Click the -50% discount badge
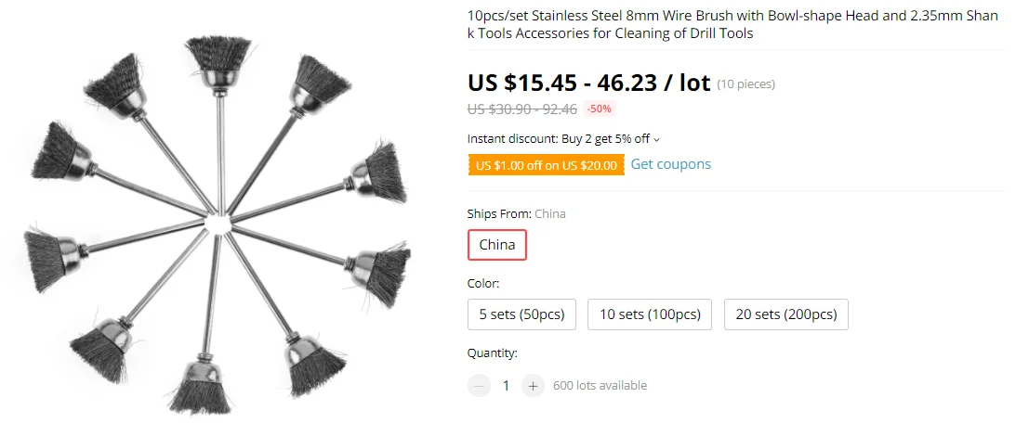 tap(600, 109)
